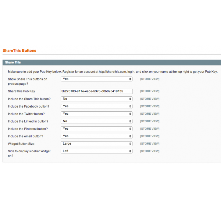Open the 'Include the Pinterest button' dropdown
221x208 pixels.
click(97, 129)
